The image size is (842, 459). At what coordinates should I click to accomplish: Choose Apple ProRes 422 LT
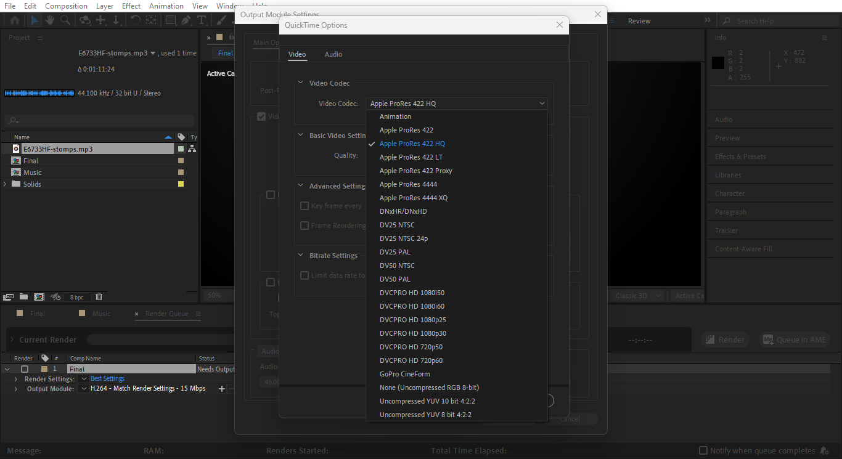pyautogui.click(x=457, y=157)
